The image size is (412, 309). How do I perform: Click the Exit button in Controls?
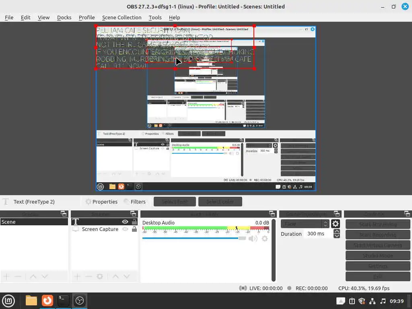378,276
